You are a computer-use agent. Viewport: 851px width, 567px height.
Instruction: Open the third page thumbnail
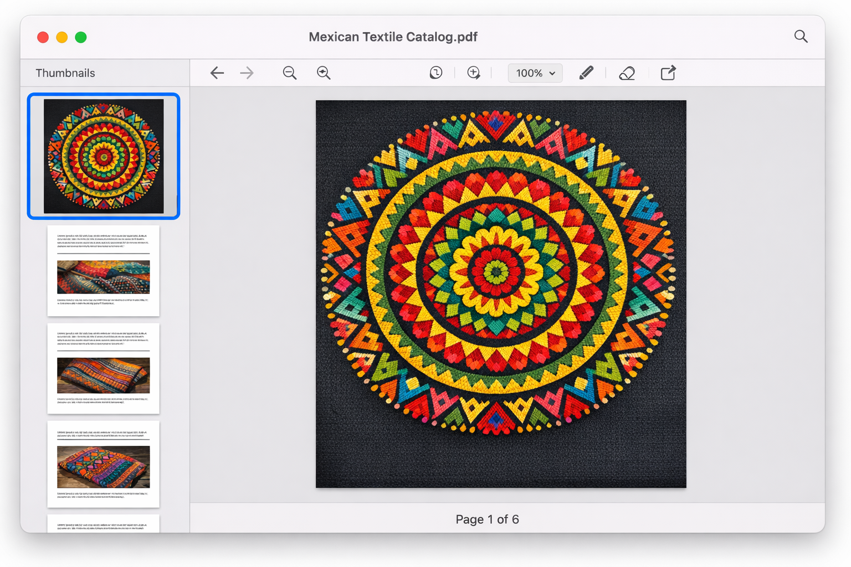tap(104, 368)
